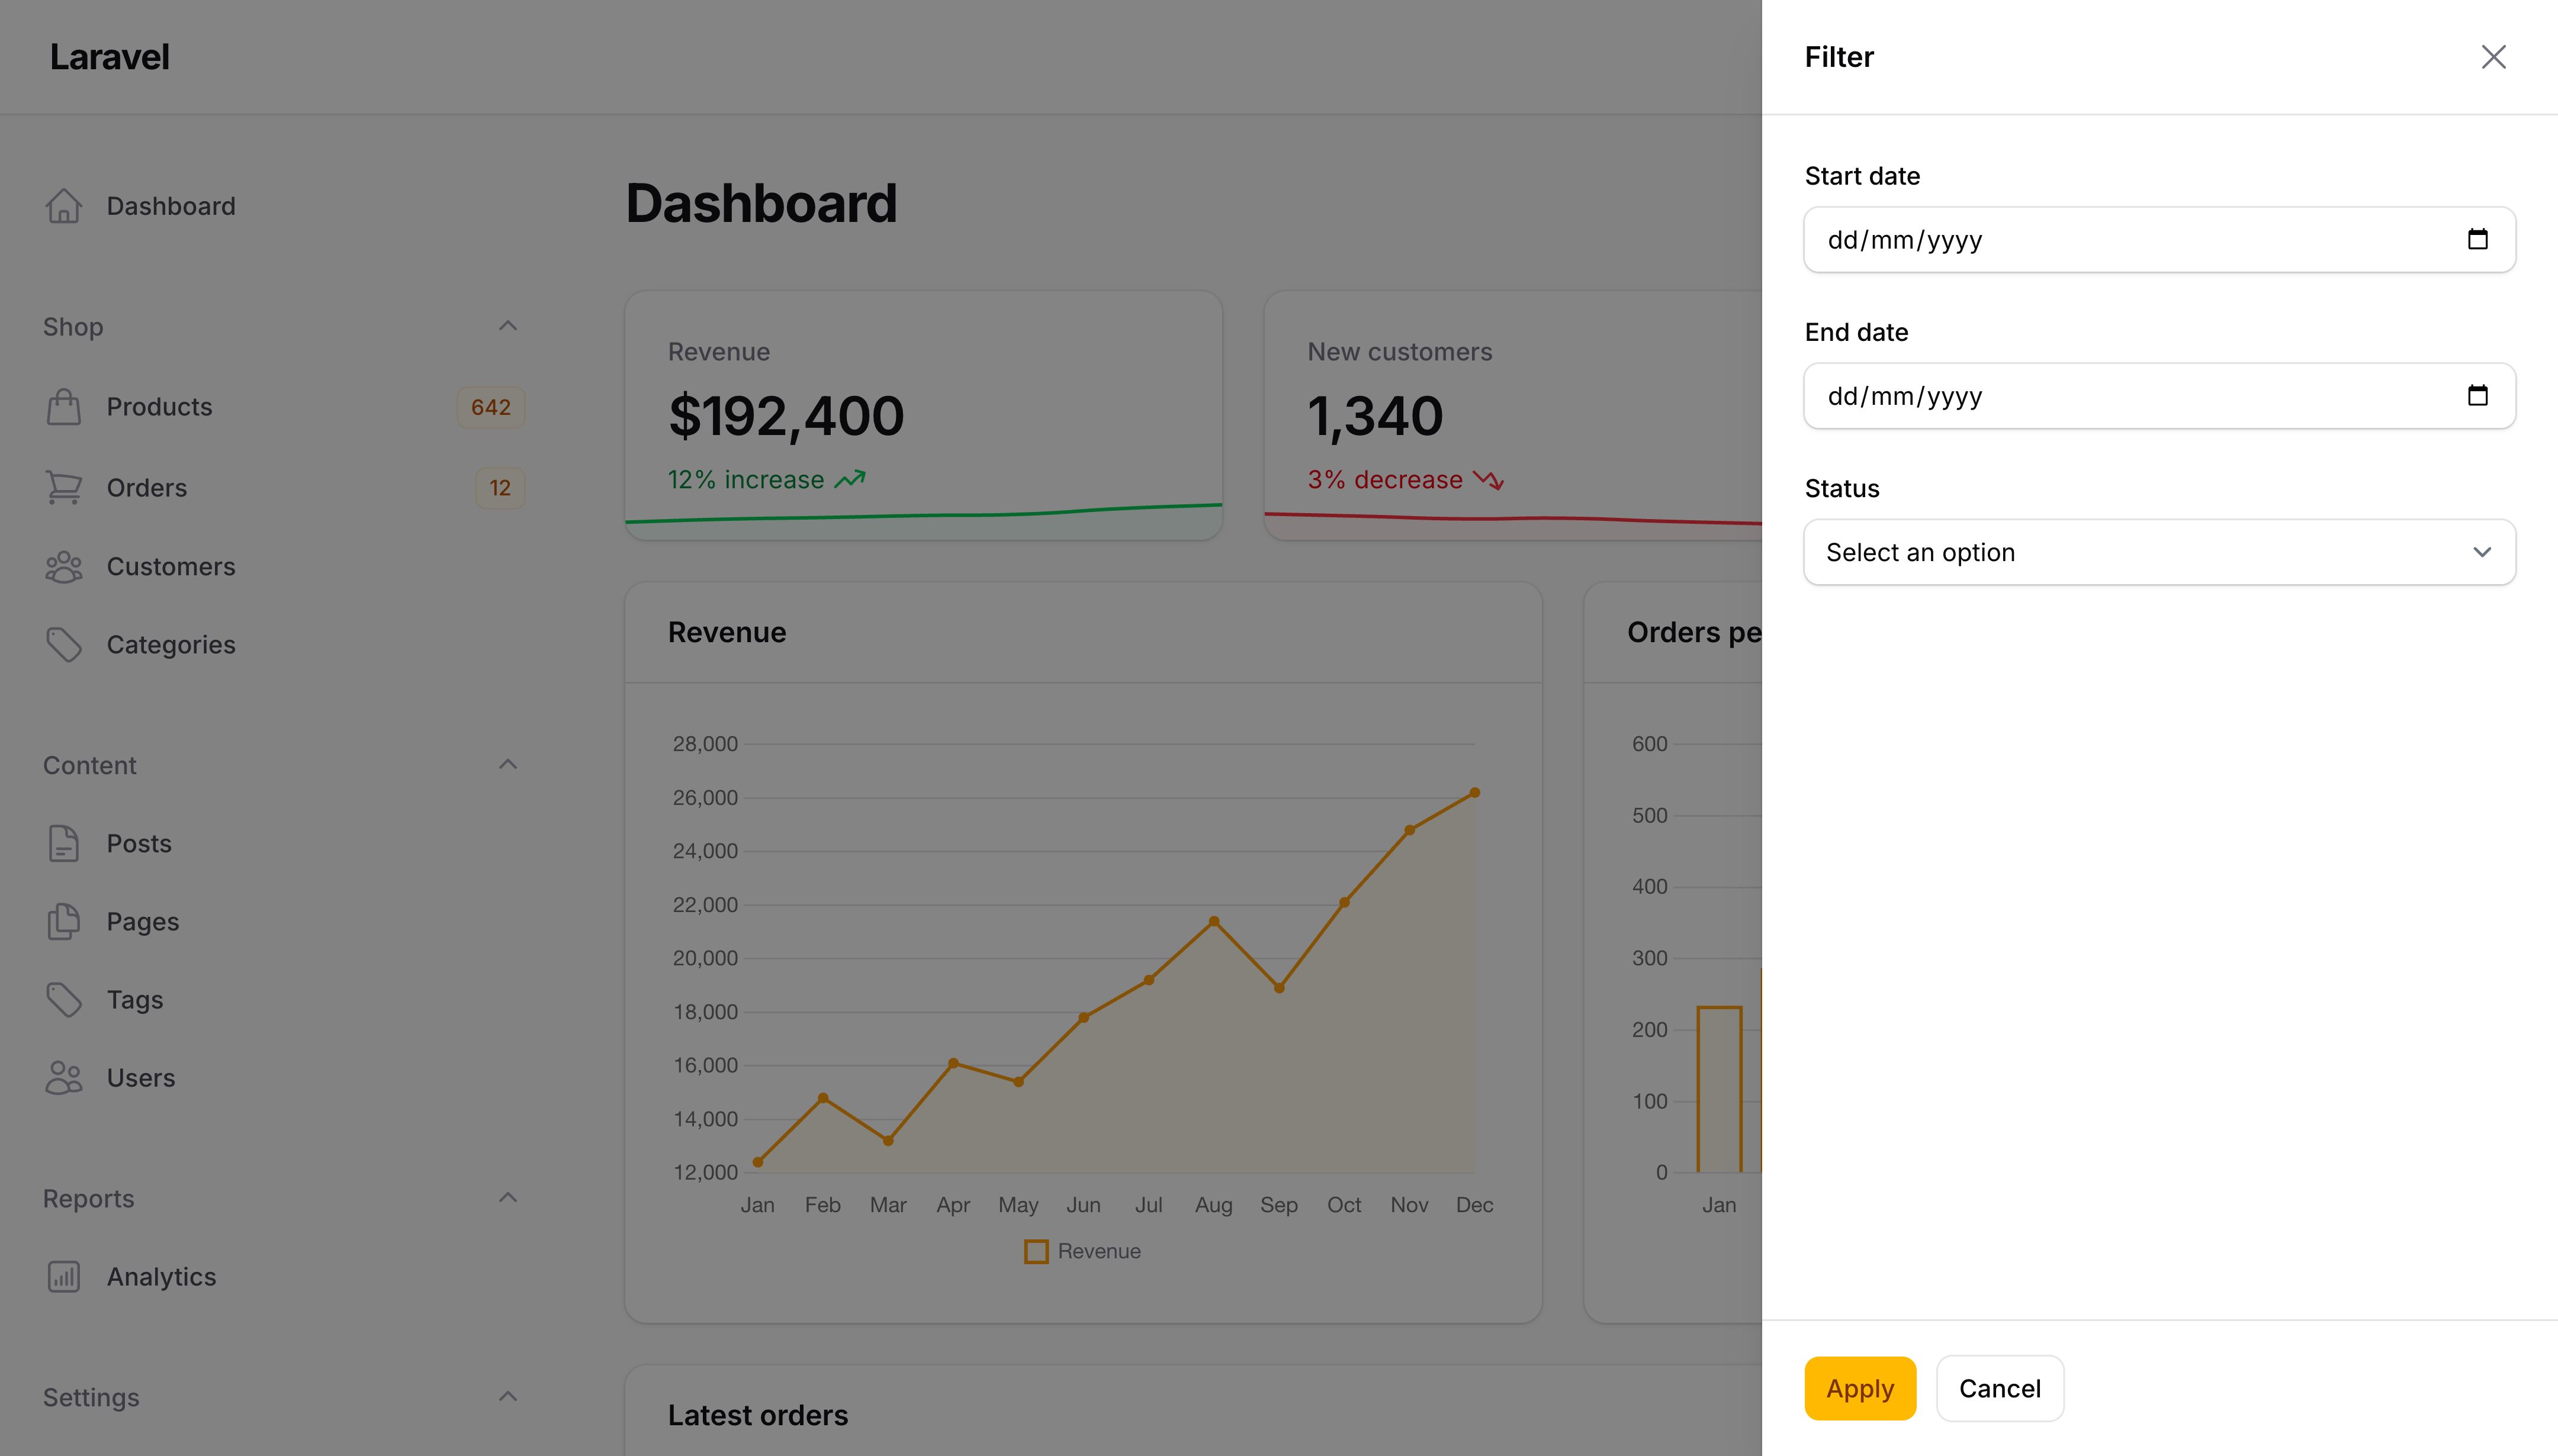Viewport: 2558px width, 1456px height.
Task: Click the Pages duplicate-document icon
Action: click(x=64, y=922)
